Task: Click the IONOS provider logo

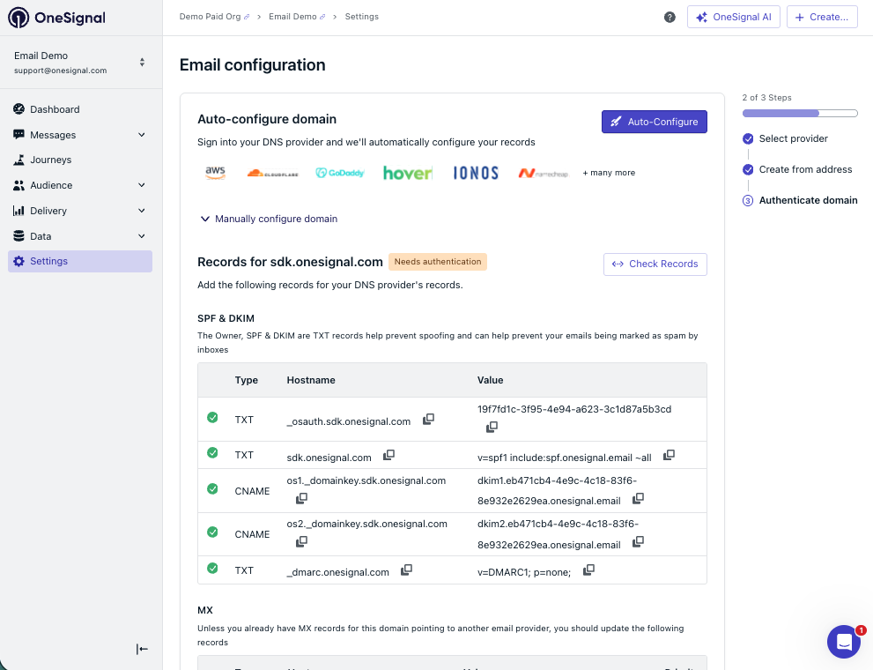Action: (476, 173)
